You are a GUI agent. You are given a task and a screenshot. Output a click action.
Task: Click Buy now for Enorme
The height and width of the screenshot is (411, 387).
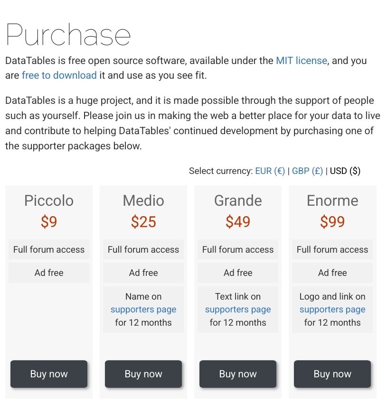pos(332,374)
